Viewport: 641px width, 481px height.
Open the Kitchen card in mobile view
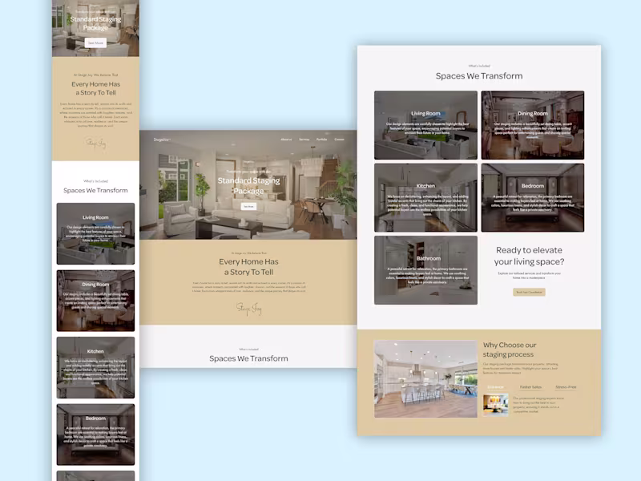tap(95, 368)
